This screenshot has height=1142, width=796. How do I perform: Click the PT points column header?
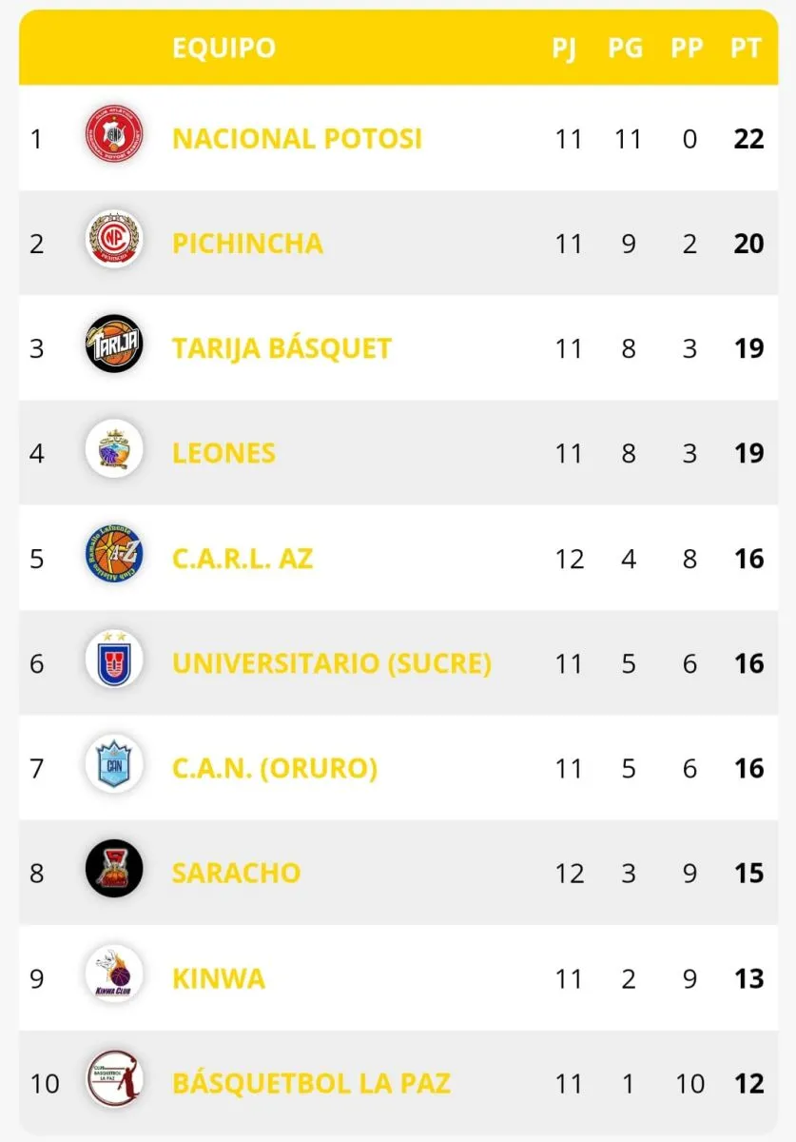(746, 49)
